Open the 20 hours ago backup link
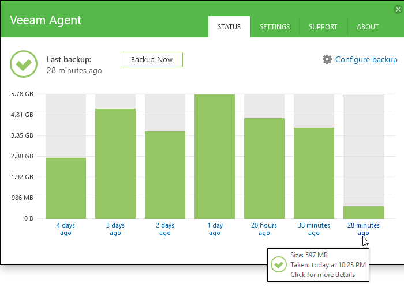This screenshot has width=404, height=288. point(264,229)
